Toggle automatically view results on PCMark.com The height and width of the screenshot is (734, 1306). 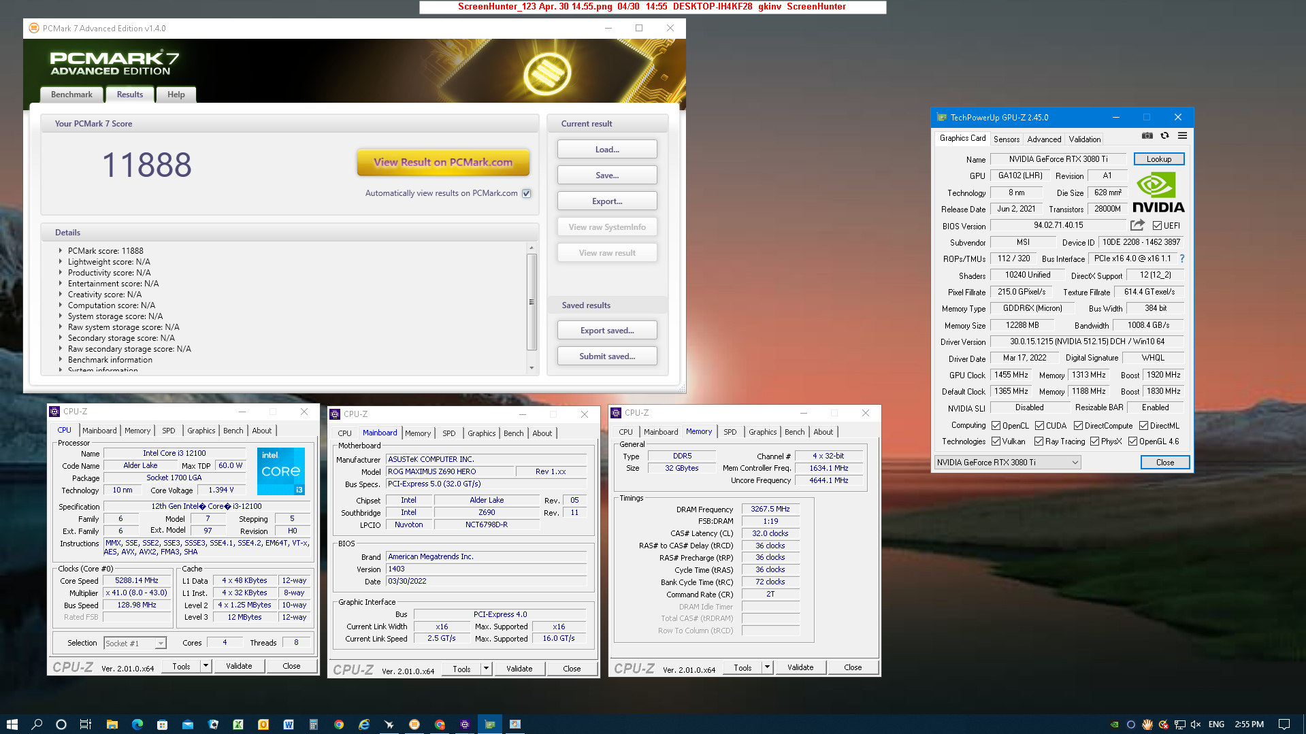526,194
